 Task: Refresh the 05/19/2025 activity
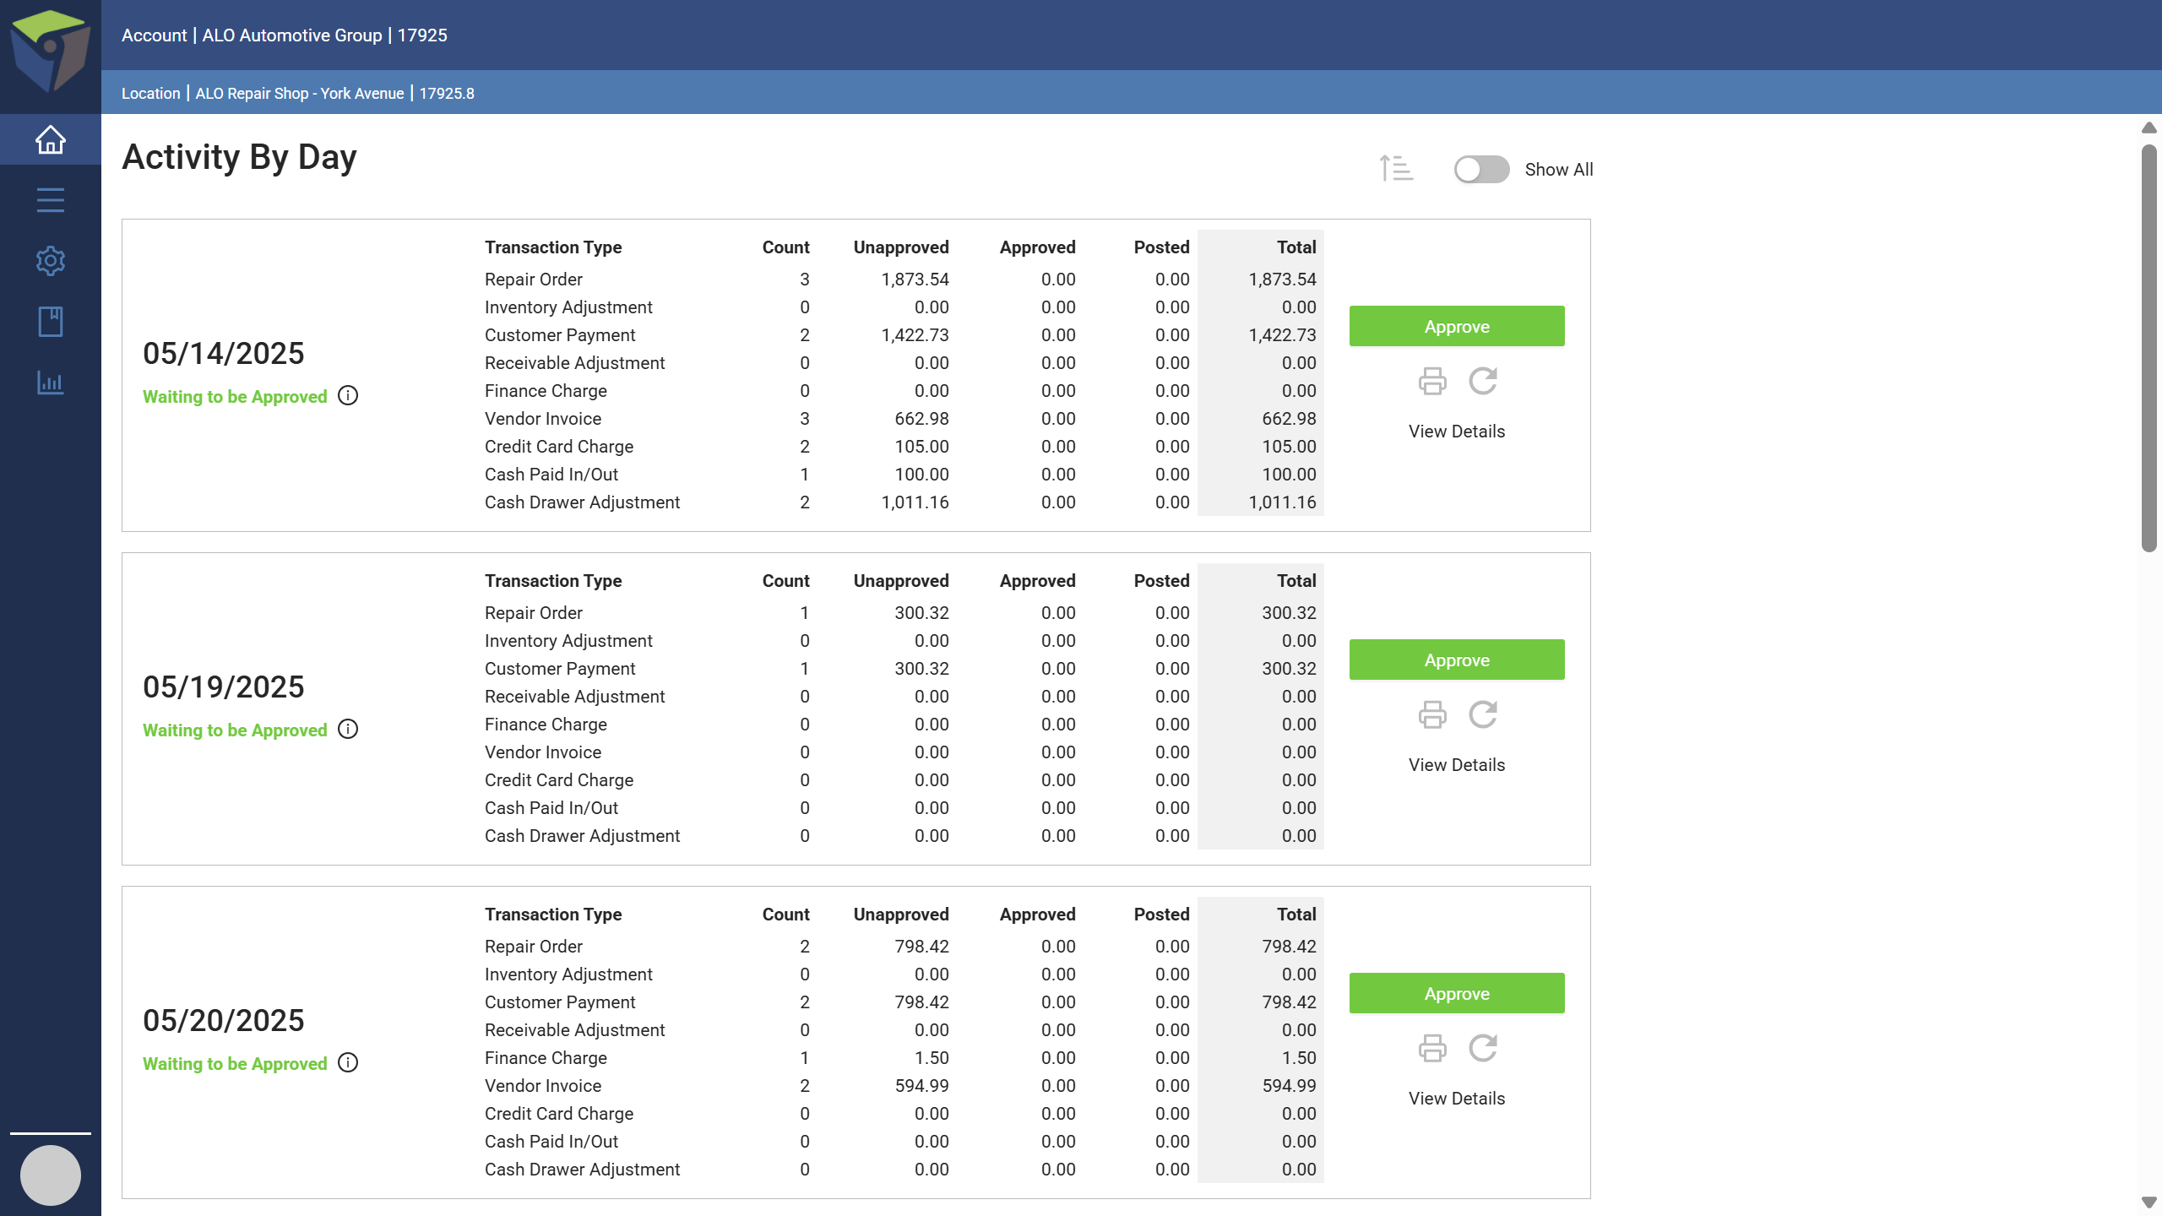click(x=1483, y=715)
